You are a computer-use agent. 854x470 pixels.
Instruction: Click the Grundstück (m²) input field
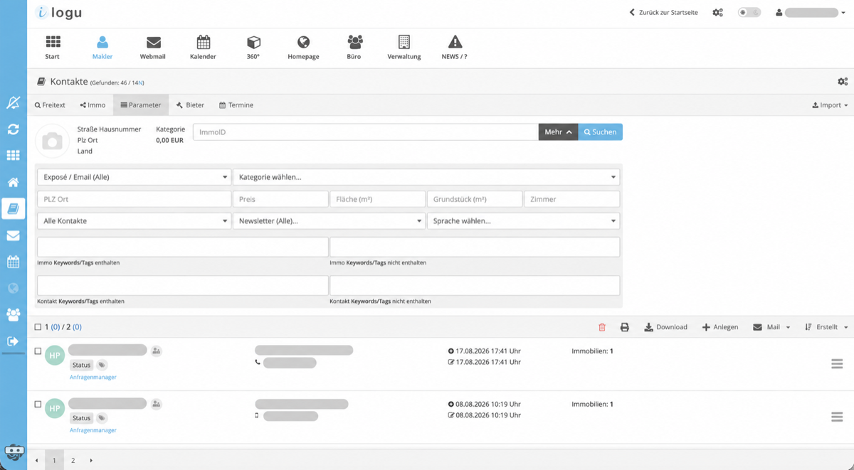click(x=475, y=199)
